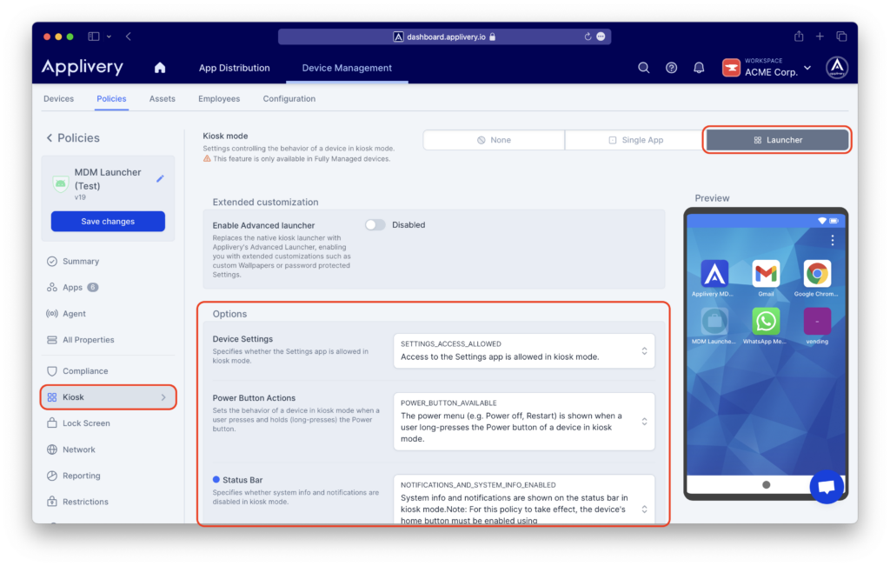The image size is (890, 566).
Task: Select Single App kiosk mode
Action: coord(635,140)
